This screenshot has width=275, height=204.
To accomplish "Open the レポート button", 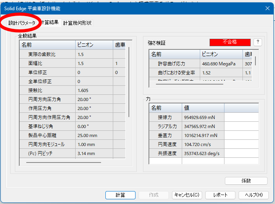I will coord(220,195).
